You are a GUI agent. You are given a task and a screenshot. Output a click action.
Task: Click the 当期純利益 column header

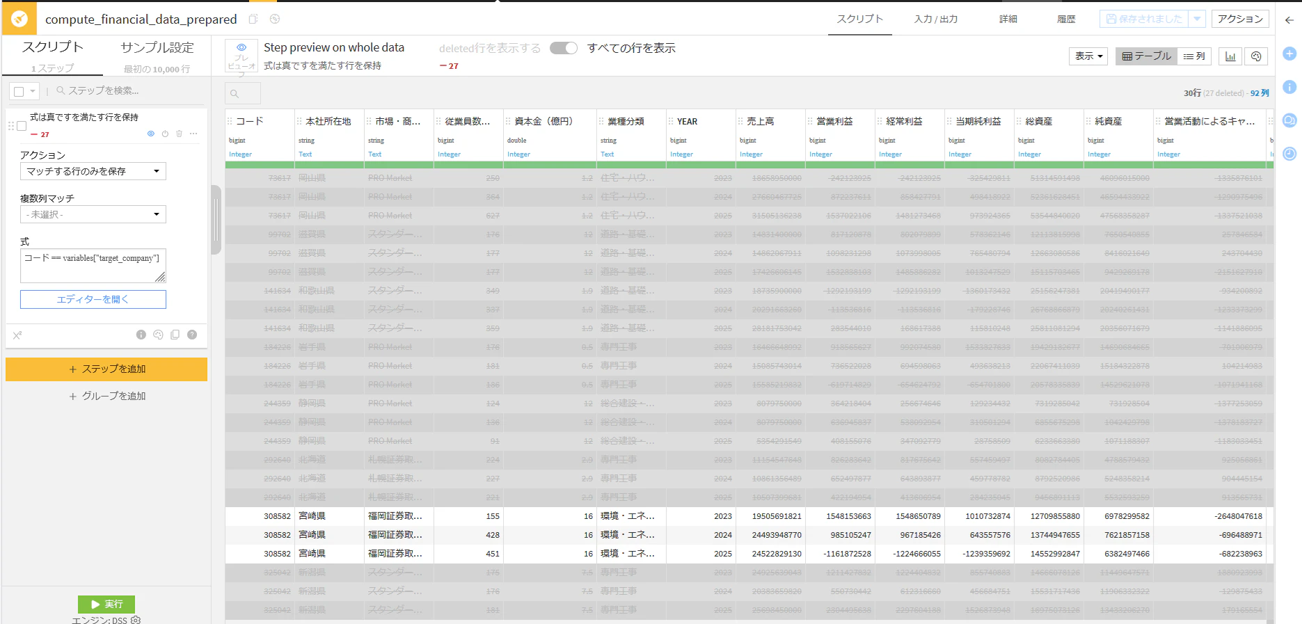(x=978, y=121)
